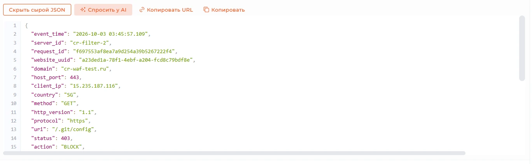Click the 'Копировать URL' link
Image resolution: width=532 pixels, height=164 pixels.
[166, 10]
